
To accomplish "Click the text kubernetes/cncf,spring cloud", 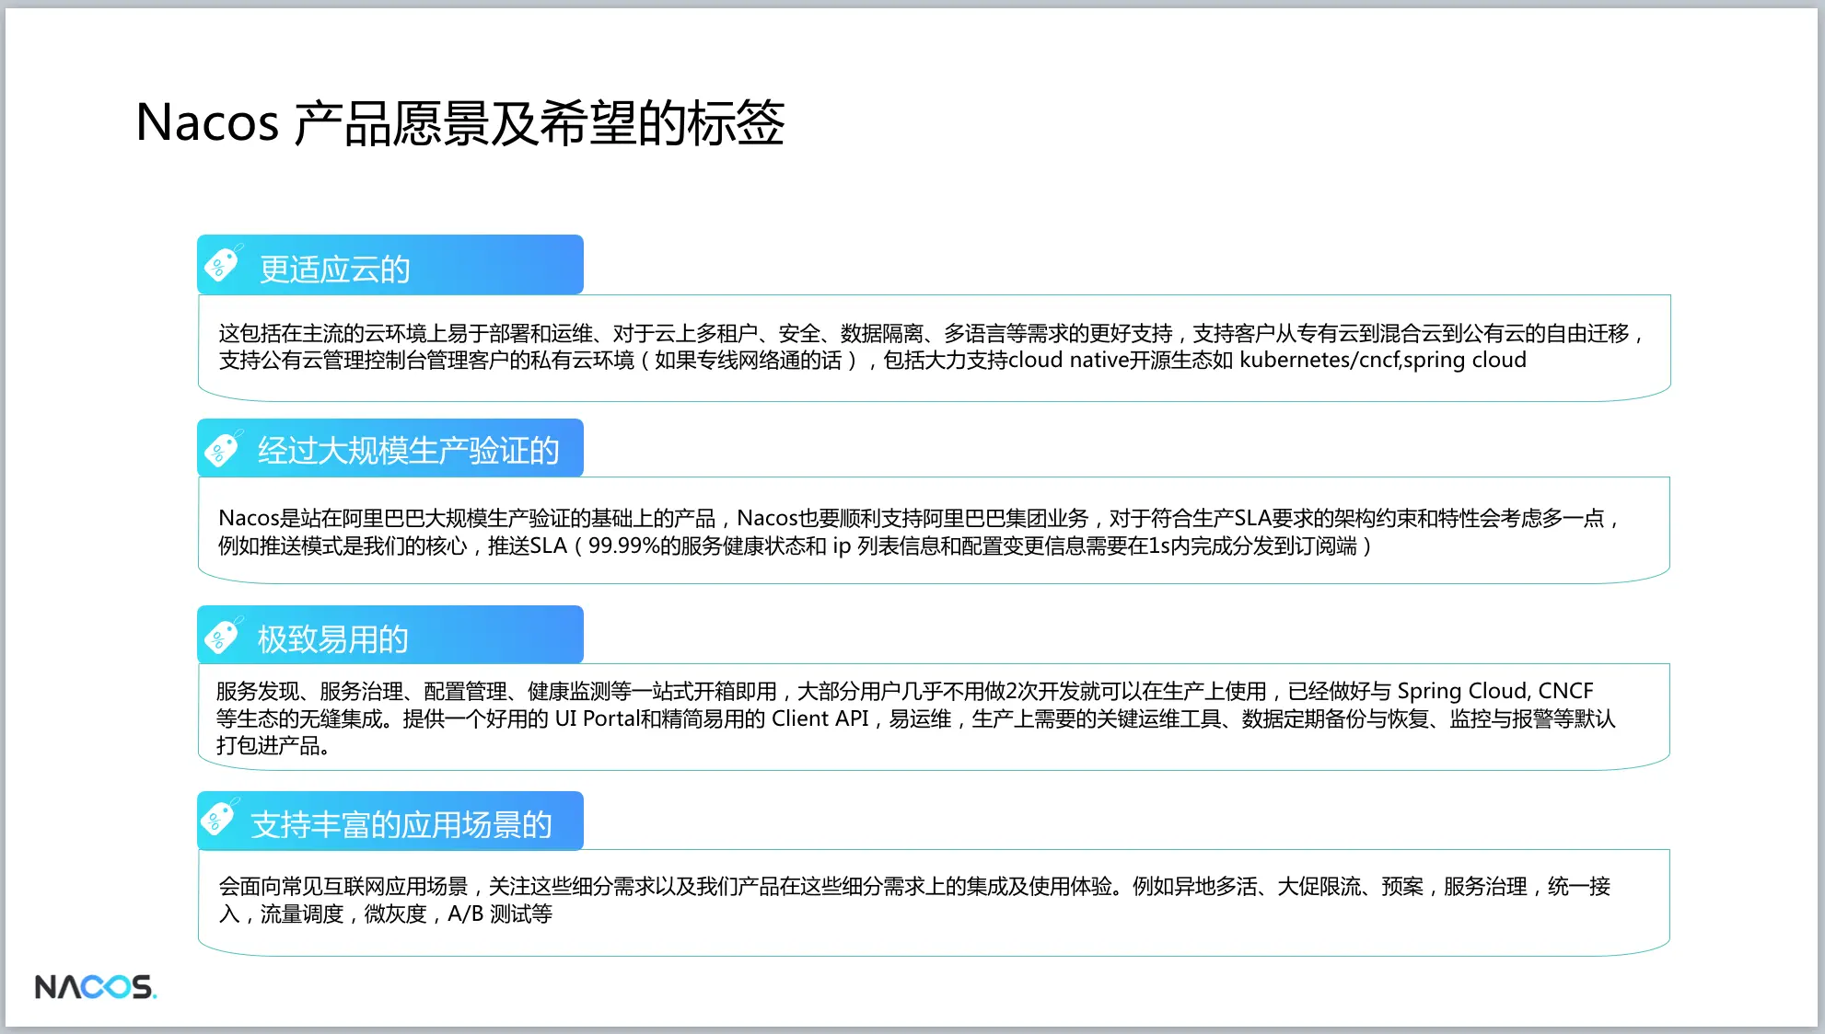I will tap(1382, 360).
